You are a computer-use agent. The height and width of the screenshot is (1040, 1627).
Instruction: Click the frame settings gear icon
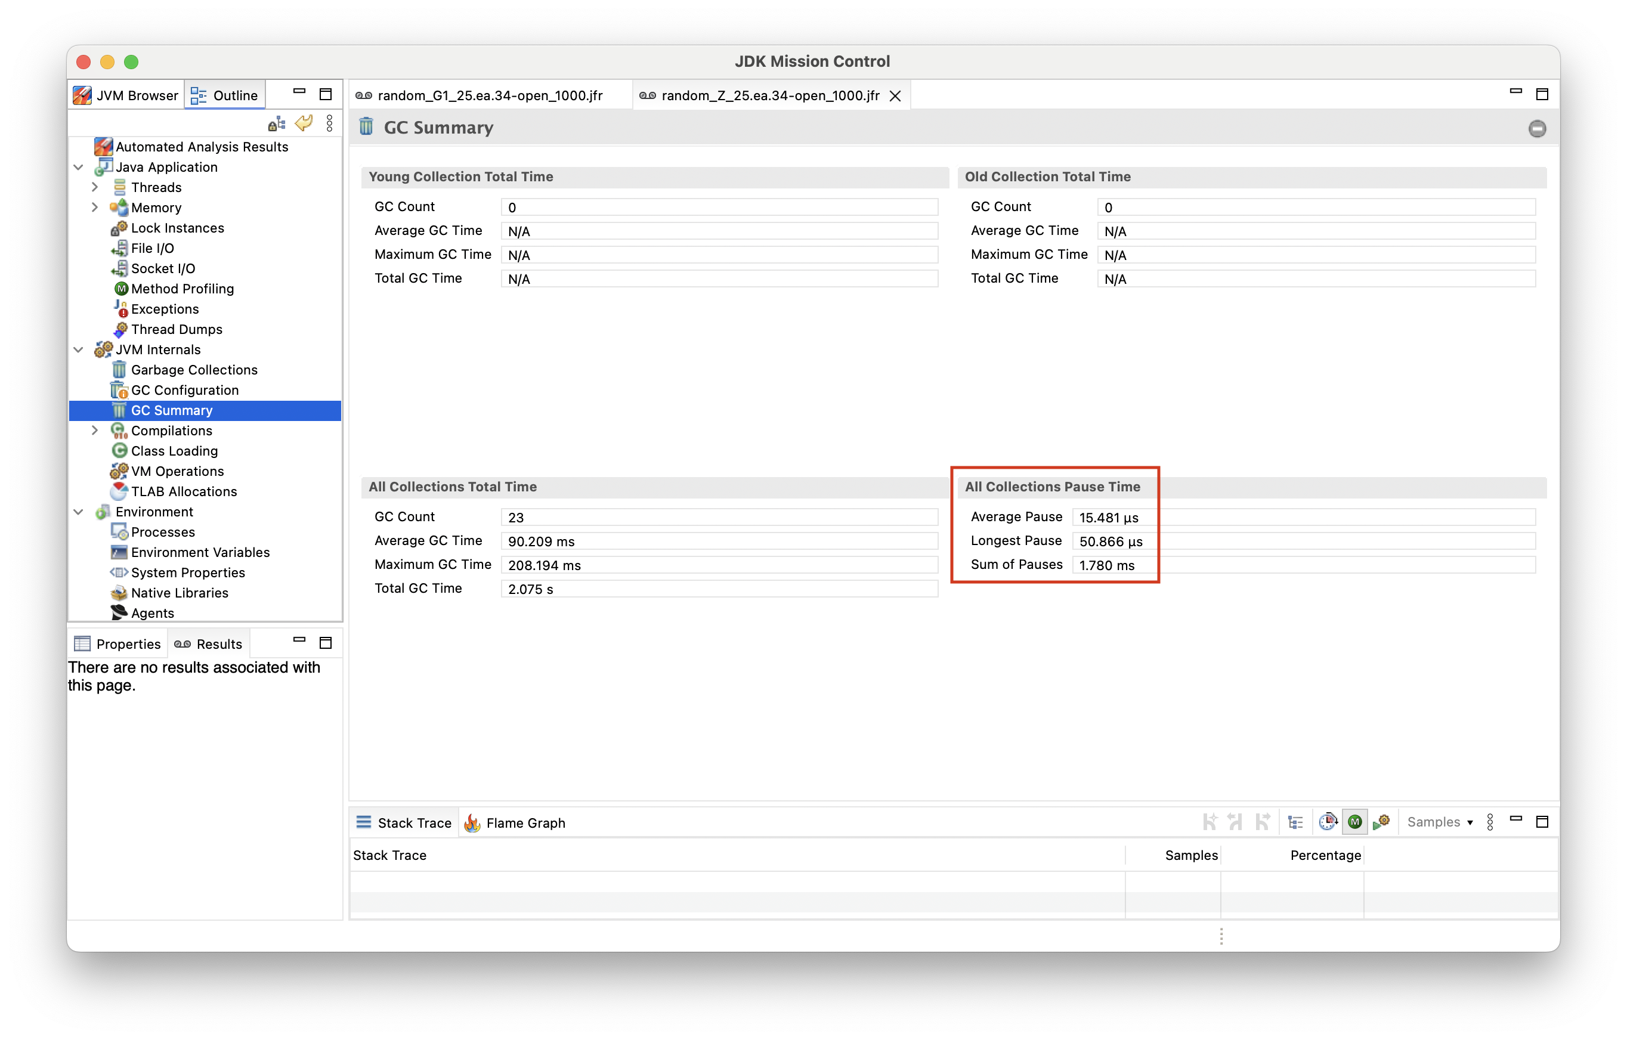pos(1381,822)
